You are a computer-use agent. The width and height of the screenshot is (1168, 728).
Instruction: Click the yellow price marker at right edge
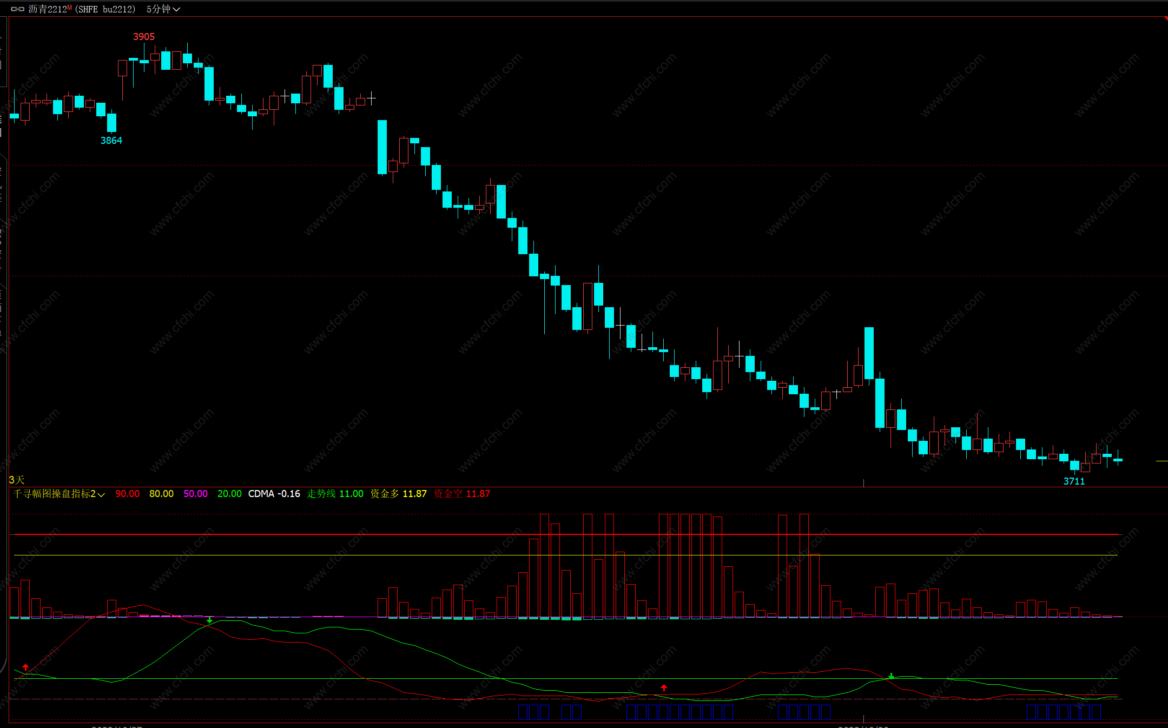coord(1162,461)
